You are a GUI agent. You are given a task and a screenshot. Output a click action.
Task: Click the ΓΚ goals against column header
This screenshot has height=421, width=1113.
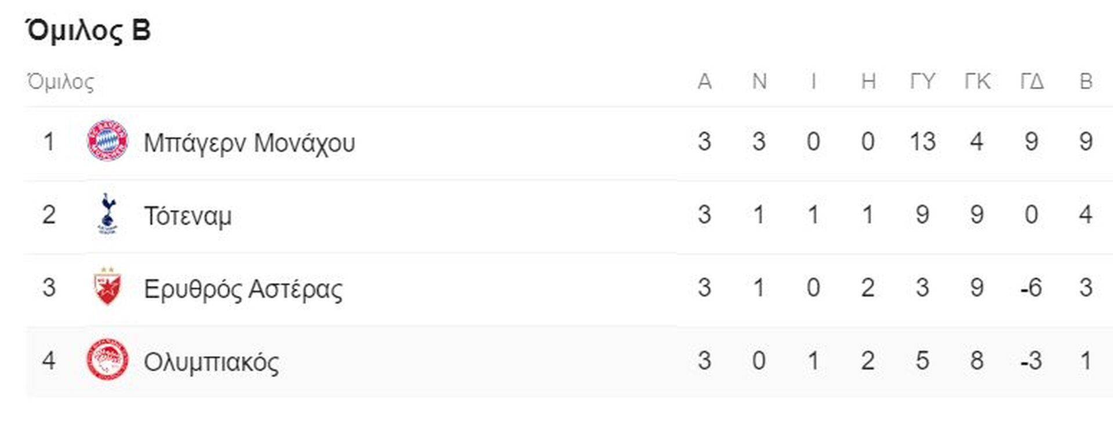click(977, 82)
